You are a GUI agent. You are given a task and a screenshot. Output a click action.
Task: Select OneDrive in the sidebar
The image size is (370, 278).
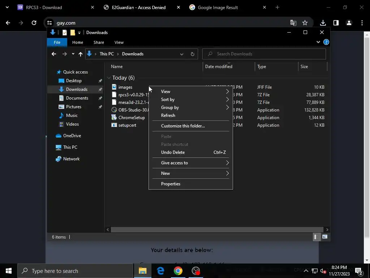pos(72,136)
